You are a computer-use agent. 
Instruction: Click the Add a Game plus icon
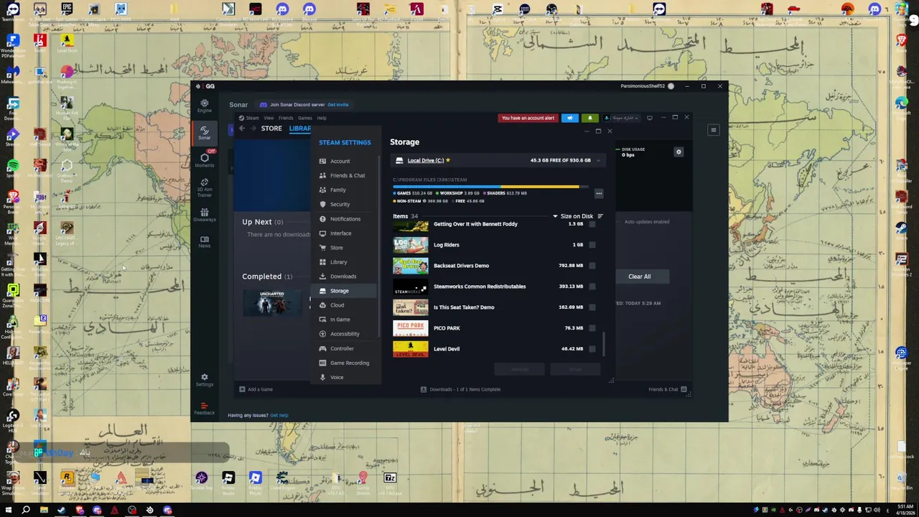pyautogui.click(x=242, y=389)
